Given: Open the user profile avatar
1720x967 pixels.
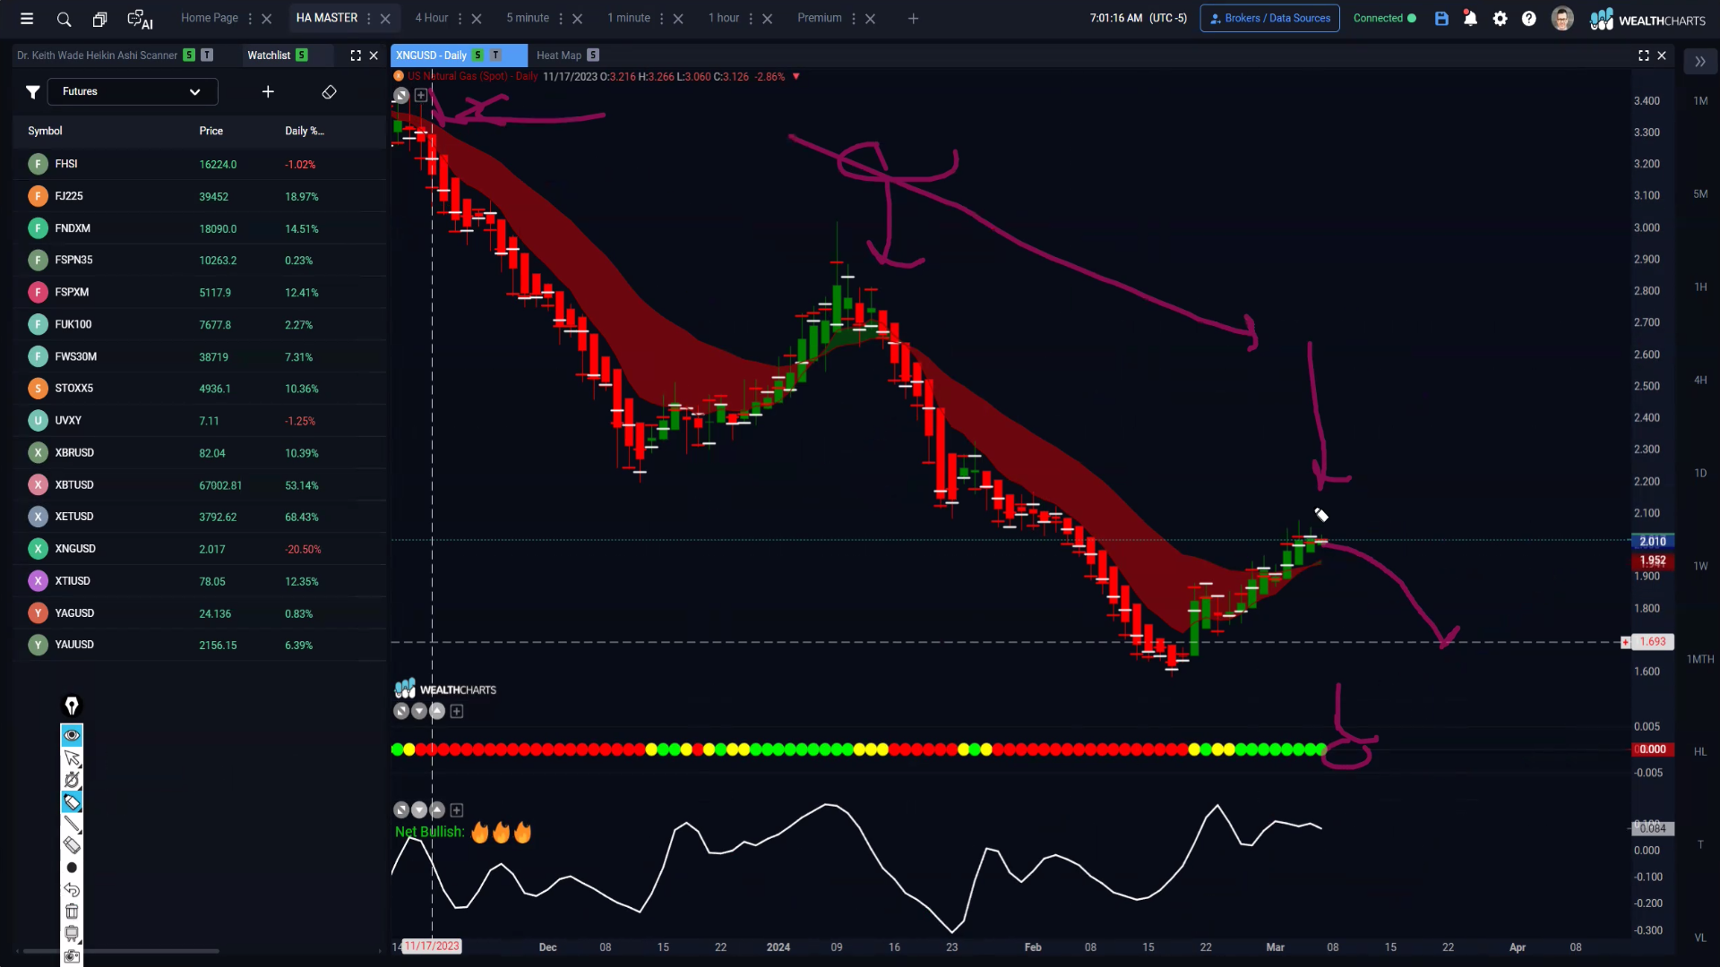Looking at the screenshot, I should coord(1562,18).
